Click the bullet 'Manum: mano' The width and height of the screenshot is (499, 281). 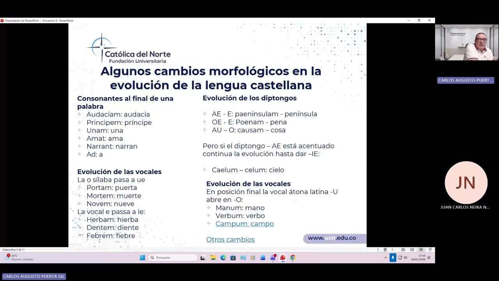(x=240, y=208)
